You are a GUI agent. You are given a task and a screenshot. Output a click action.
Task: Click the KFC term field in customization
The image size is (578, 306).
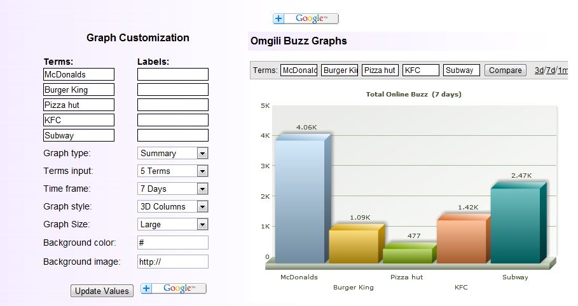tap(79, 120)
